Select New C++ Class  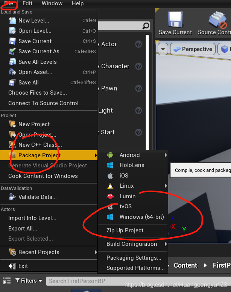(x=49, y=145)
